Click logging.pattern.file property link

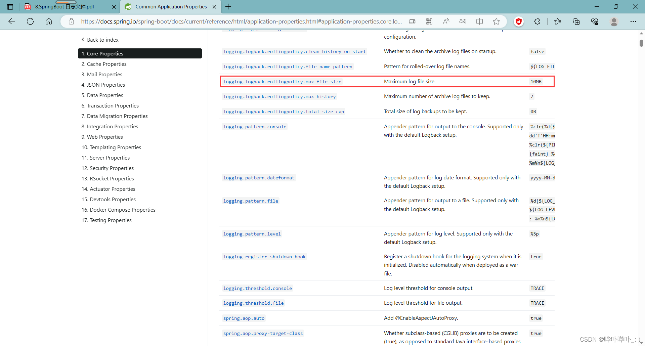click(251, 201)
